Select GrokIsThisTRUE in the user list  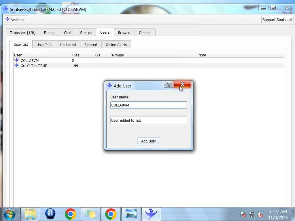click(x=34, y=66)
